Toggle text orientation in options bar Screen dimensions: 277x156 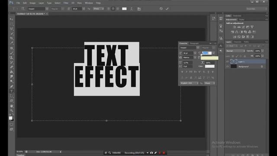click(23, 9)
